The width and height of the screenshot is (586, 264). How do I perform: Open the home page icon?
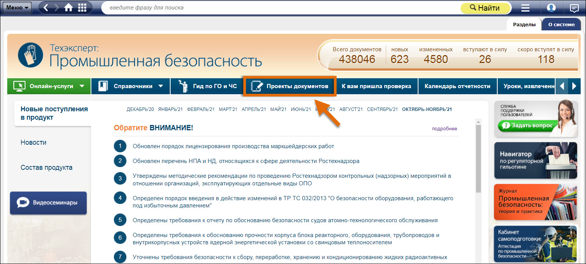[69, 8]
